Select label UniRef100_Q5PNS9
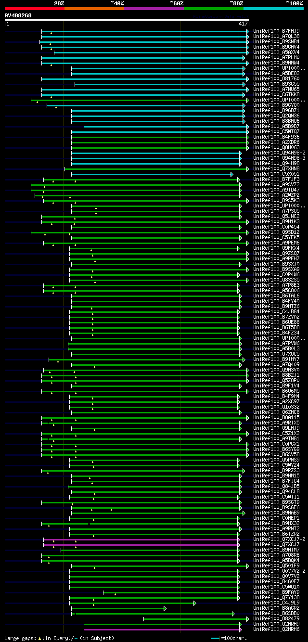 pos(276,460)
